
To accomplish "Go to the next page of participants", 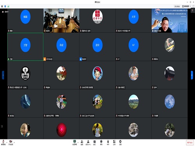I will point(192,75).
